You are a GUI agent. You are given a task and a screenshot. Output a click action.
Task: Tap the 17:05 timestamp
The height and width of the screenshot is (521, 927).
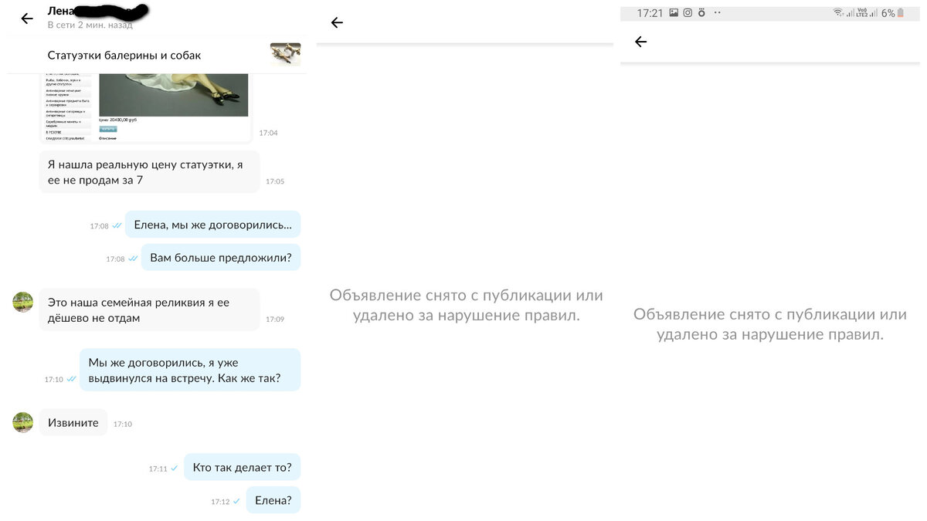pyautogui.click(x=275, y=181)
